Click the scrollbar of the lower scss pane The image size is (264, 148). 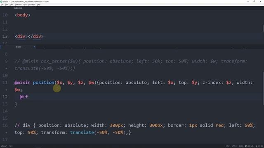(x=263, y=89)
